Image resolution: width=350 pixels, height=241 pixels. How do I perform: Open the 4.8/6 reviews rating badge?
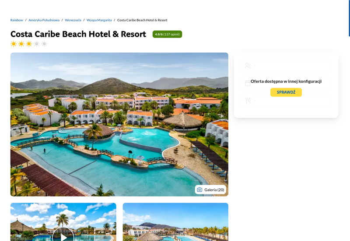[x=167, y=34]
